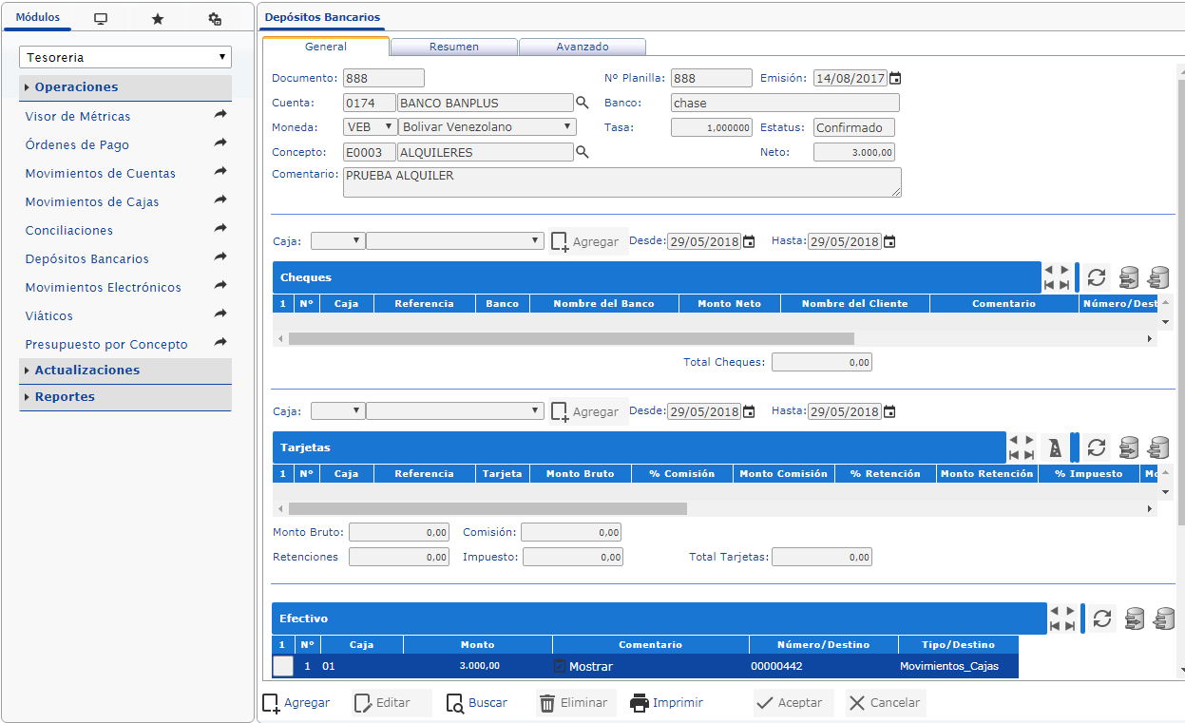Image resolution: width=1185 pixels, height=723 pixels.
Task: Tick the checkbox on Efectivo row 1
Action: tap(283, 666)
